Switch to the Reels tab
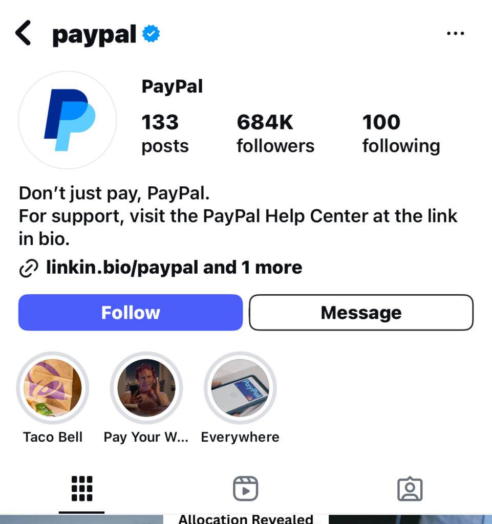The height and width of the screenshot is (524, 492). coord(246,489)
